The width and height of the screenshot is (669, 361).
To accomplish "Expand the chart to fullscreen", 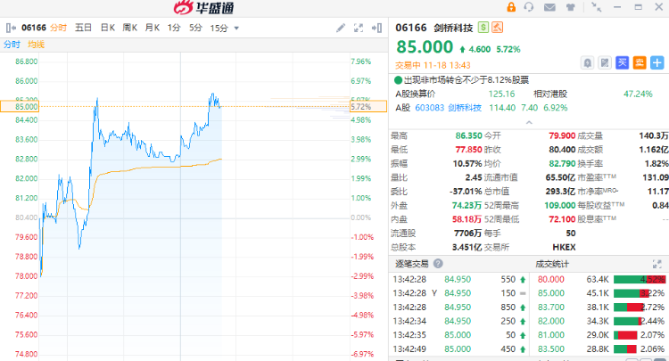I will pyautogui.click(x=359, y=29).
